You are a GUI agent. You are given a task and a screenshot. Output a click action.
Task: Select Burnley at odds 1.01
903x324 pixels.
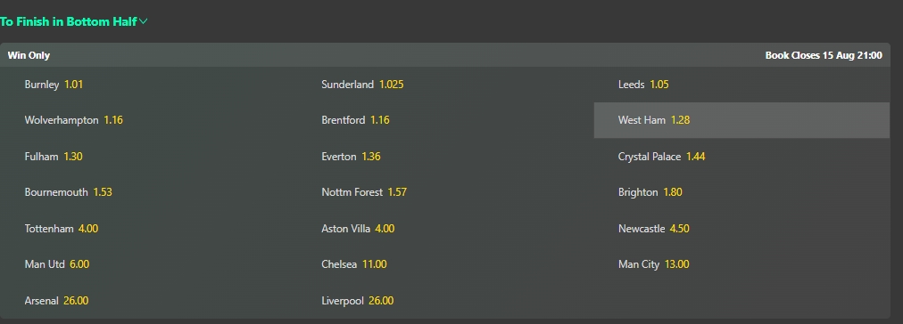coord(149,85)
